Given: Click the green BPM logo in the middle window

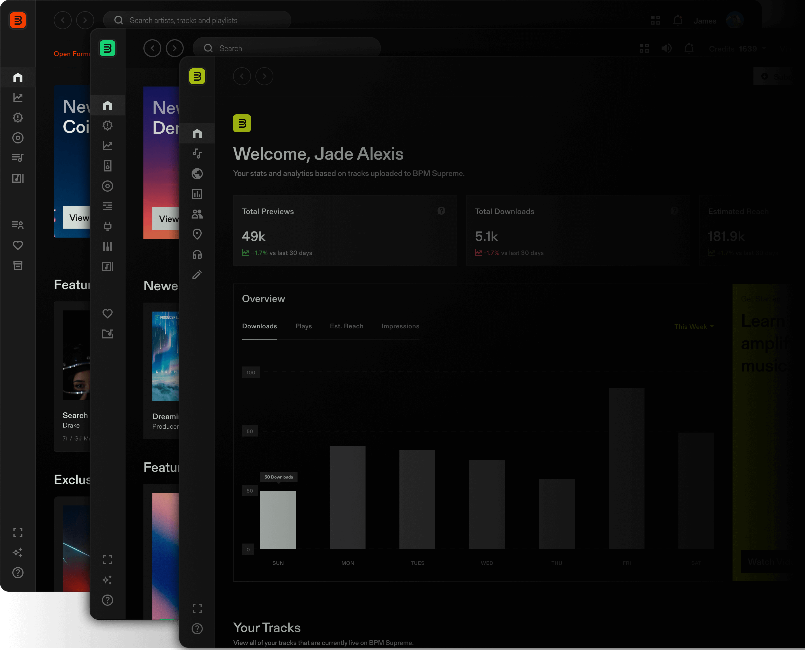Looking at the screenshot, I should [107, 48].
